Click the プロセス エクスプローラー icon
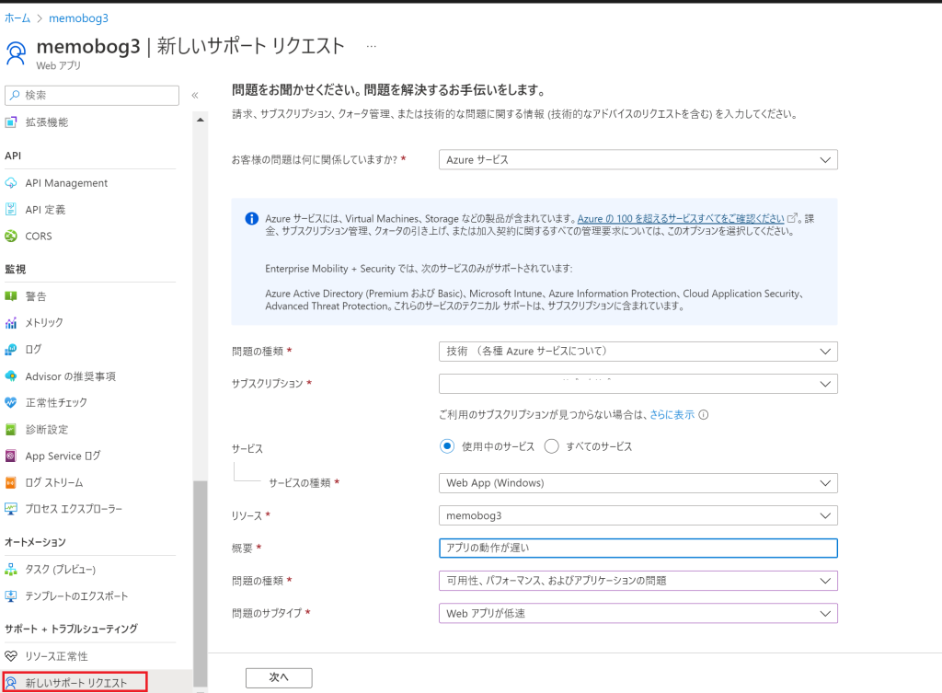 click(x=11, y=509)
